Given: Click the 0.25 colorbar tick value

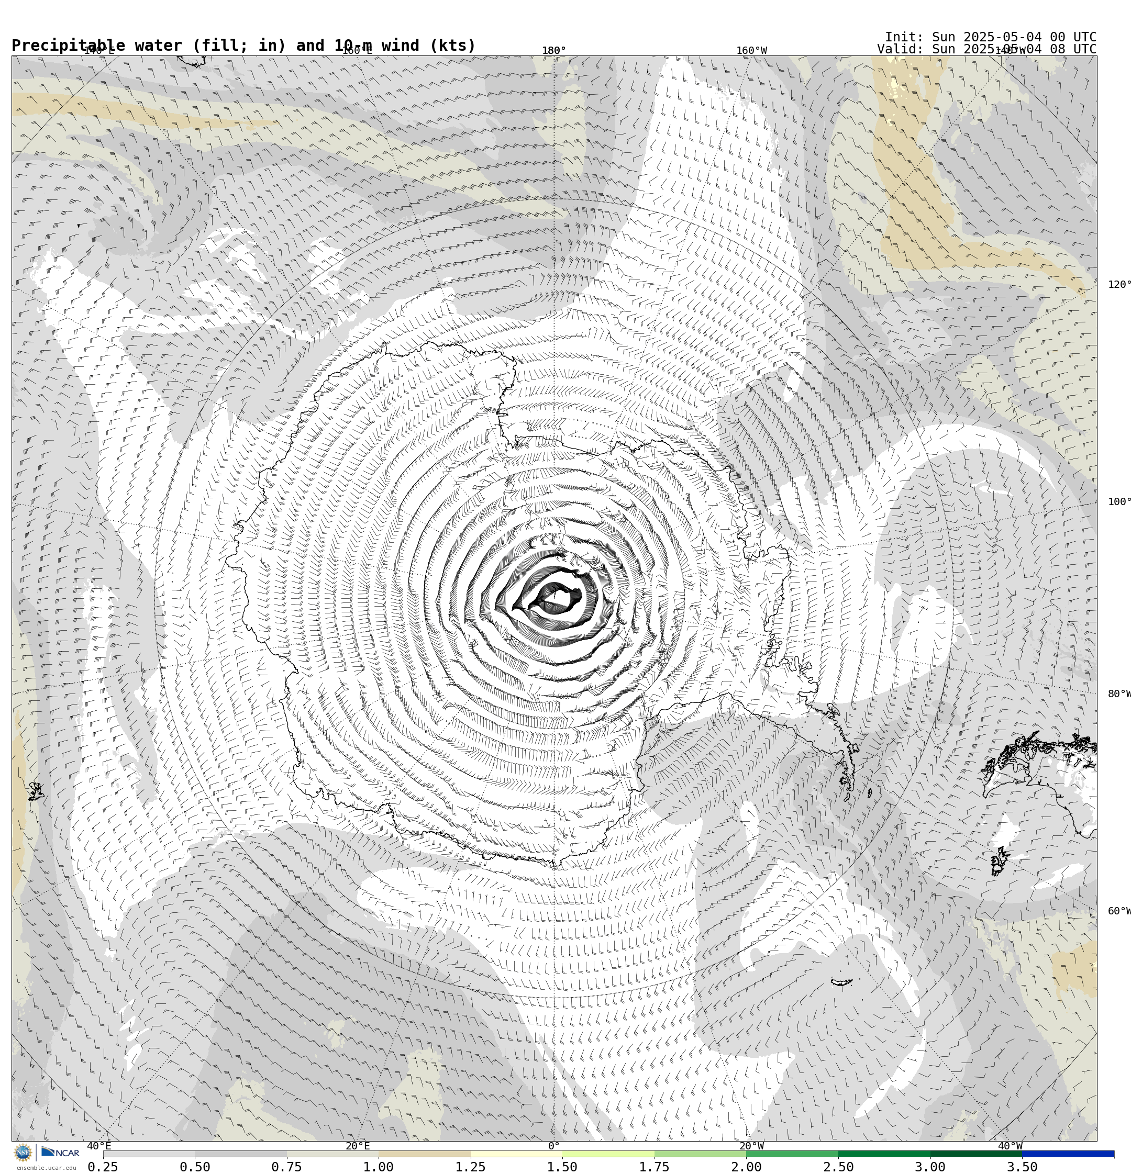Looking at the screenshot, I should (x=103, y=1167).
